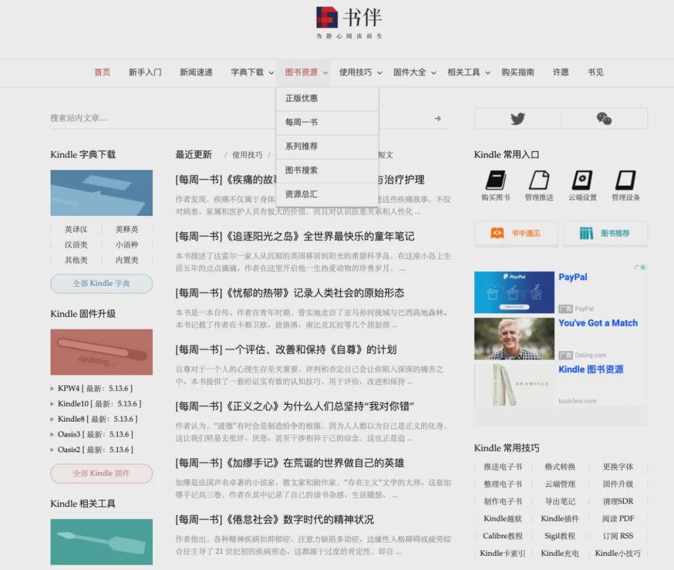Open the 正义之心 article title

(295, 407)
